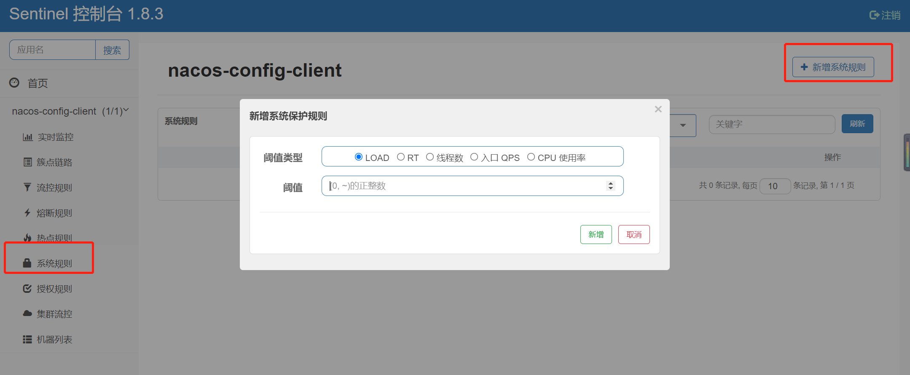Click the bar chart icon for 实时监控
The height and width of the screenshot is (375, 910).
[27, 137]
